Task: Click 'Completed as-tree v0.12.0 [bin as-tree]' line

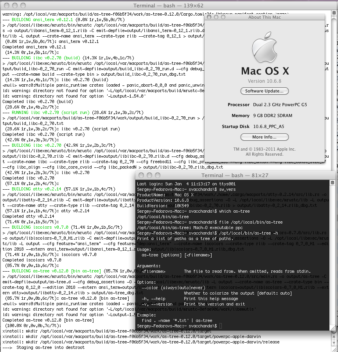Action: pos(48,320)
